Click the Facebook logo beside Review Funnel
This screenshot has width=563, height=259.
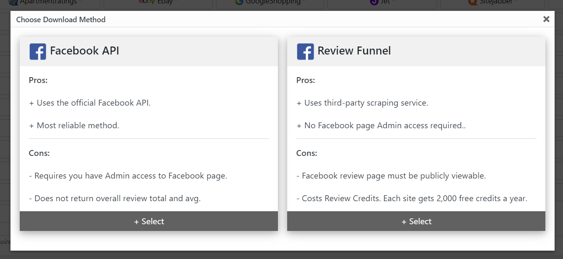[x=305, y=52]
